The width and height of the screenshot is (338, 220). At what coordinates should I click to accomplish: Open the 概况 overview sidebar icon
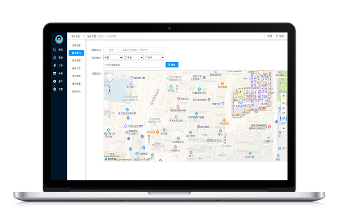click(55, 50)
